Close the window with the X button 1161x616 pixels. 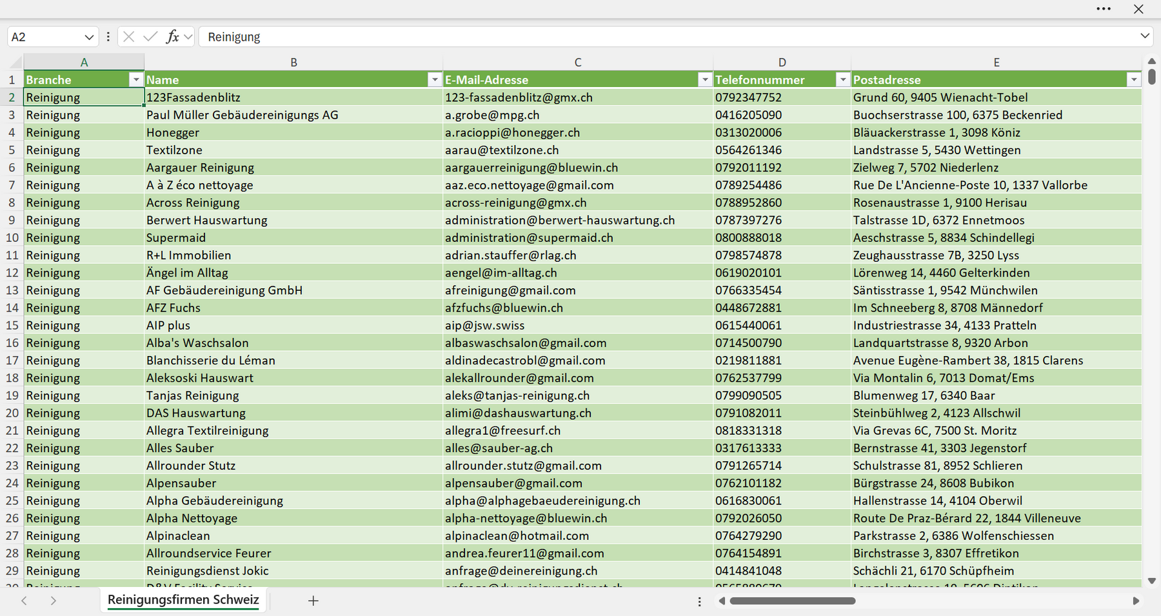pyautogui.click(x=1138, y=9)
